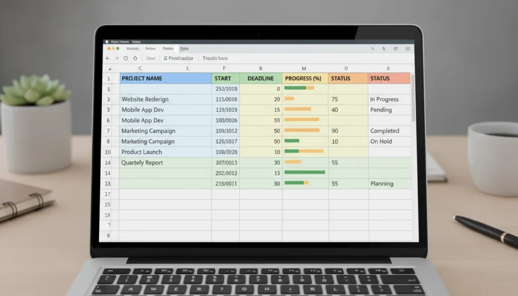The image size is (518, 296).
Task: Click the green traffic-light dot
Action: pos(117,48)
